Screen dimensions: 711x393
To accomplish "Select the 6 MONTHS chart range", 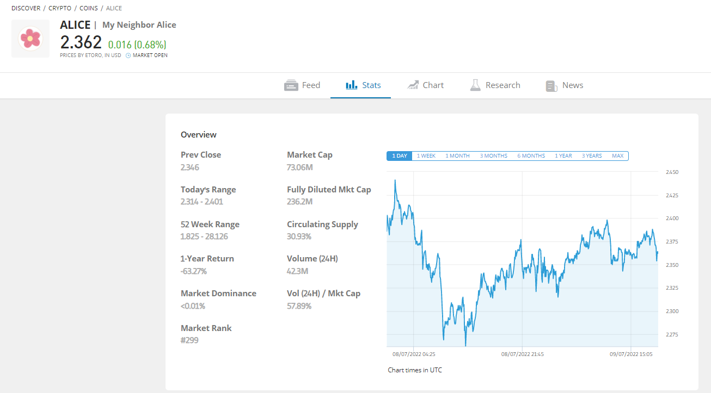I will [x=531, y=156].
